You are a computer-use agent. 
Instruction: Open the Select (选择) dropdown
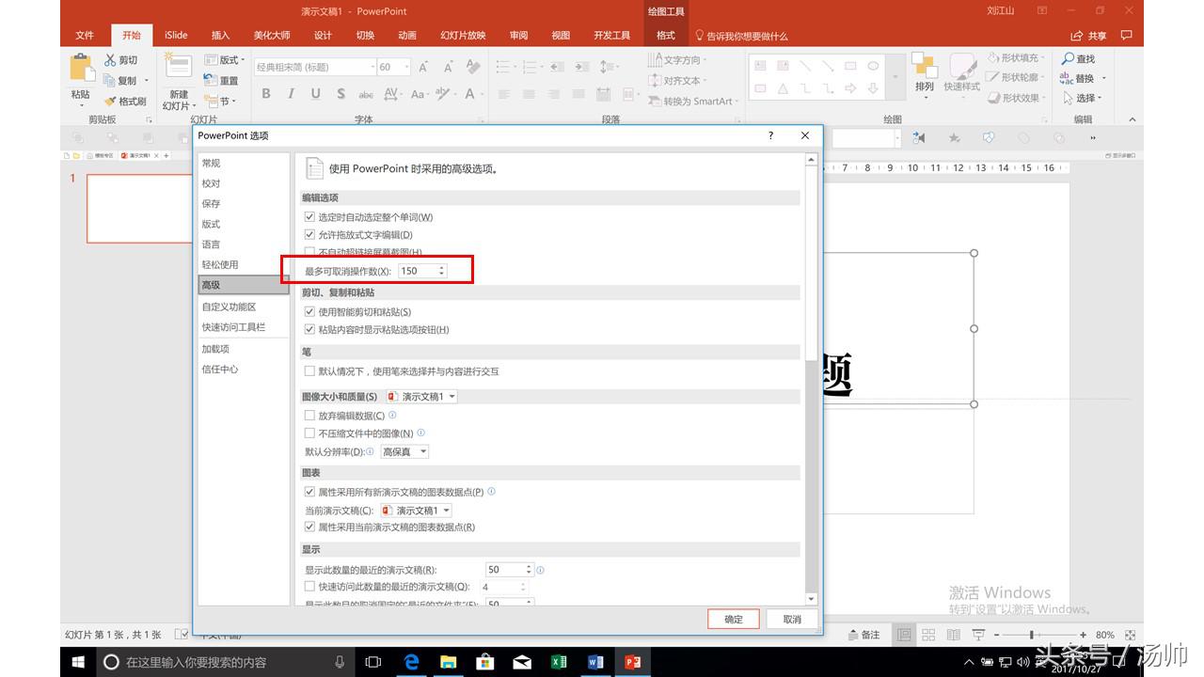[x=1082, y=98]
